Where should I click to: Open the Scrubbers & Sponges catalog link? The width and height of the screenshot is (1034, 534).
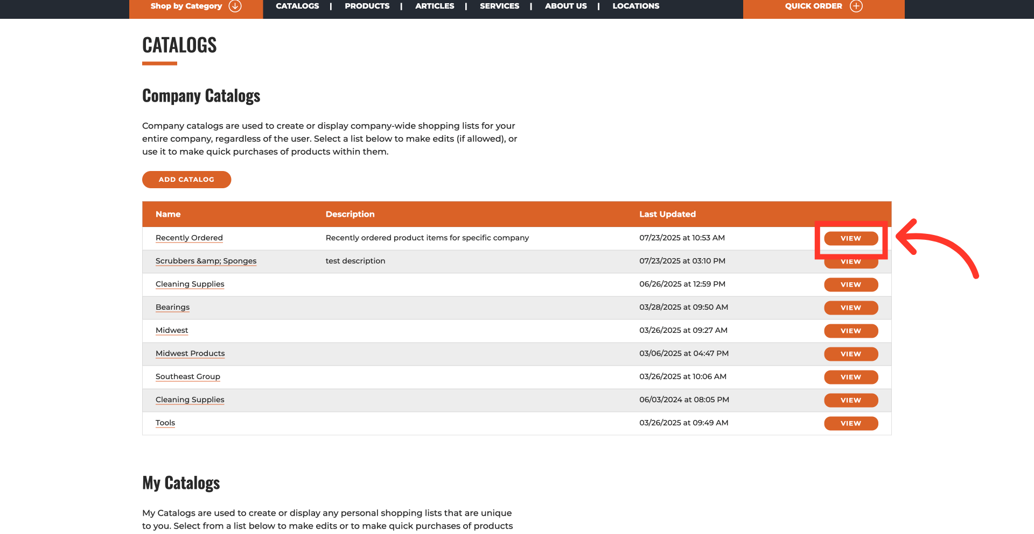tap(206, 261)
